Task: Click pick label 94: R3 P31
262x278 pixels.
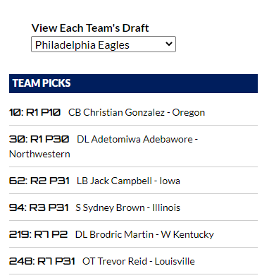Action: (39, 207)
